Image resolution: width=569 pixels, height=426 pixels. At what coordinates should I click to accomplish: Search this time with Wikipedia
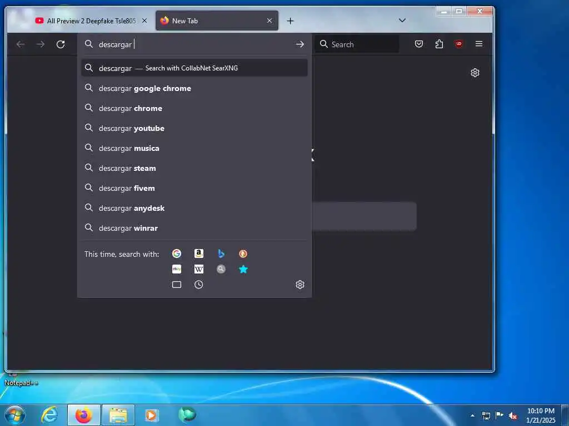tap(199, 269)
